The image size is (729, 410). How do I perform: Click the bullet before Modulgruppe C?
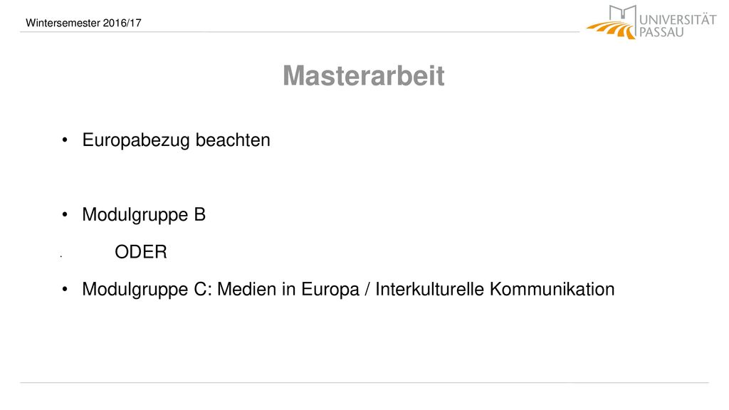click(65, 290)
